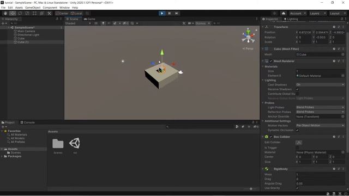Toggle Local handle rotation button

click(76, 13)
